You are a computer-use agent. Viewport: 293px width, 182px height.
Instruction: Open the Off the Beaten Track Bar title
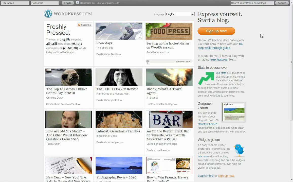pos(168,135)
